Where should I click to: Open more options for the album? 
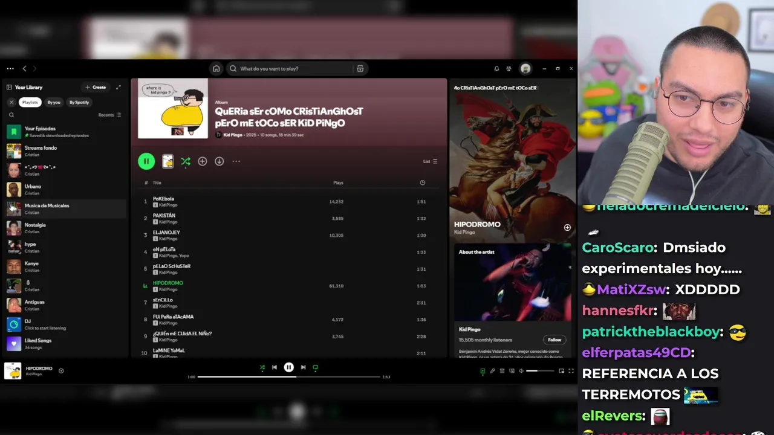tap(236, 161)
